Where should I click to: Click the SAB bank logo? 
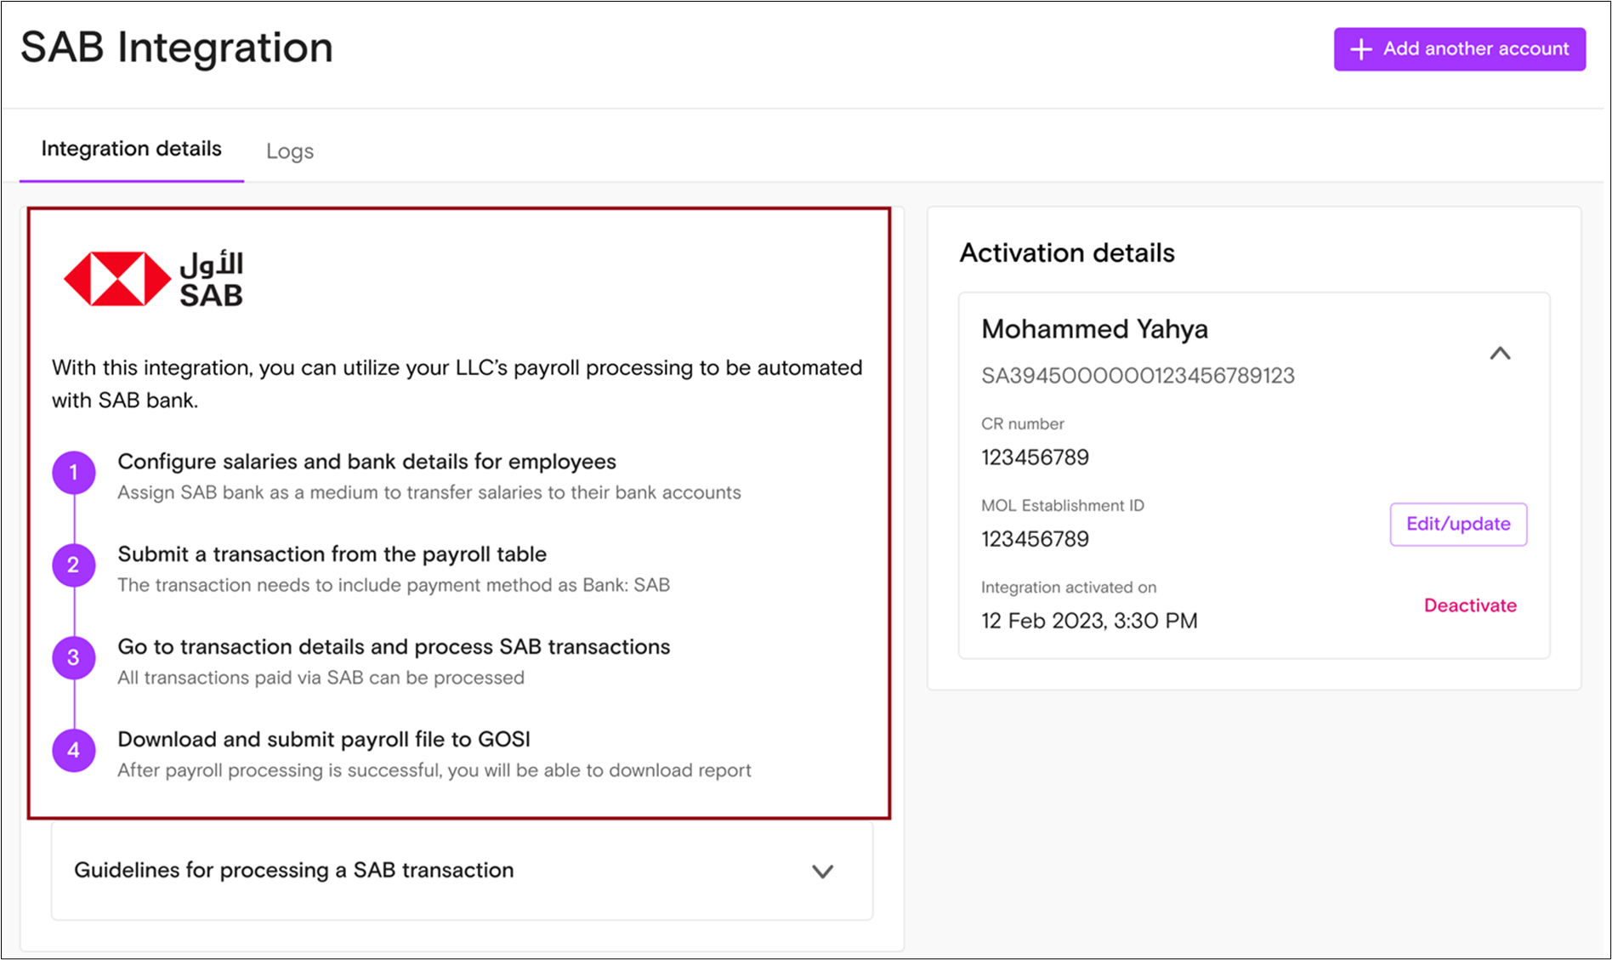(x=154, y=278)
